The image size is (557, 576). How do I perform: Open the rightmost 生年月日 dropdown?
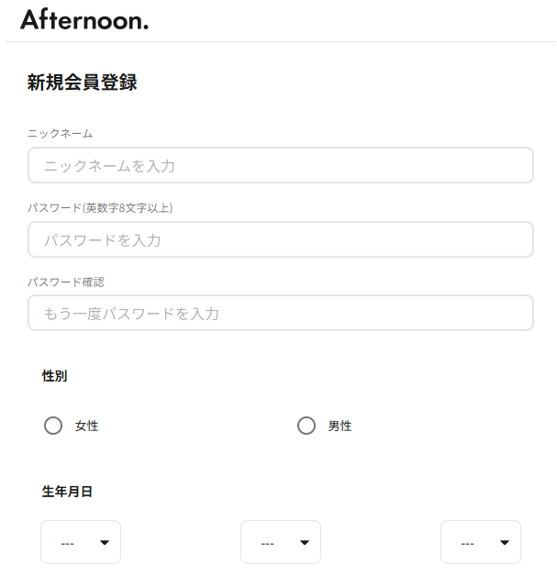481,542
